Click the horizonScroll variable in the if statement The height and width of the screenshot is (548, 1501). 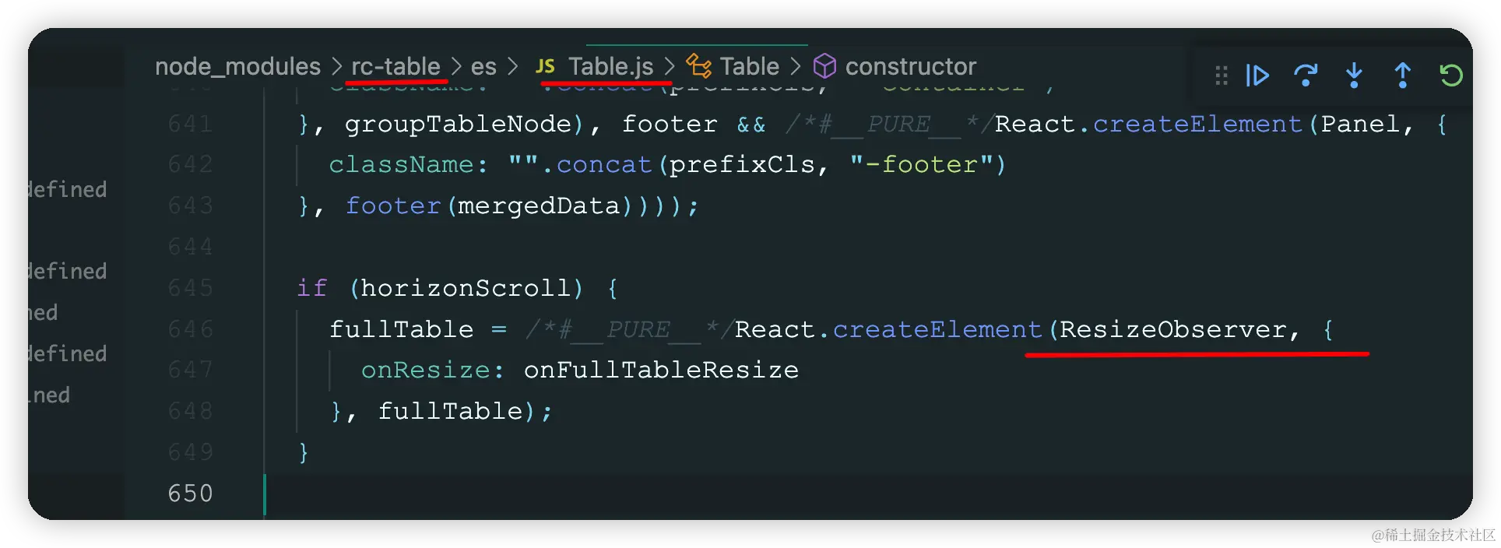point(466,288)
